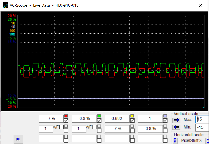Toggle the yellow channel 0.992 checkbox
The height and width of the screenshot is (144, 209).
coord(132,120)
